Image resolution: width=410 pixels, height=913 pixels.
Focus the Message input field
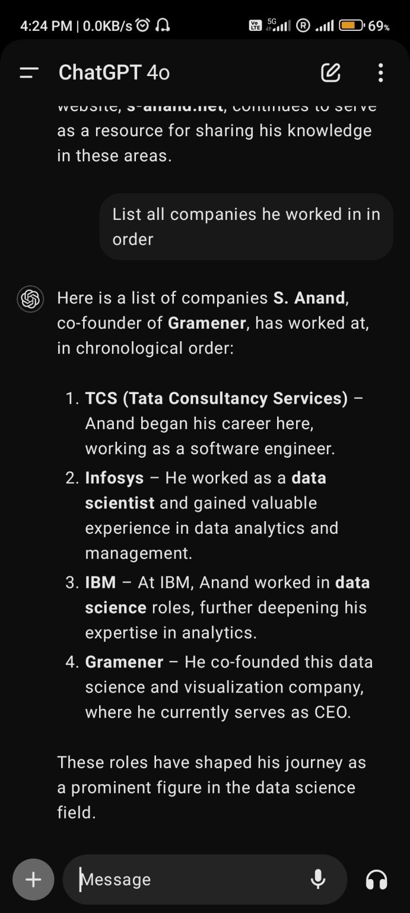(190, 879)
